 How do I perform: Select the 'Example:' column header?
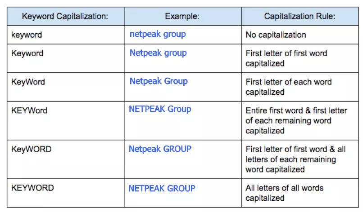[x=183, y=17]
